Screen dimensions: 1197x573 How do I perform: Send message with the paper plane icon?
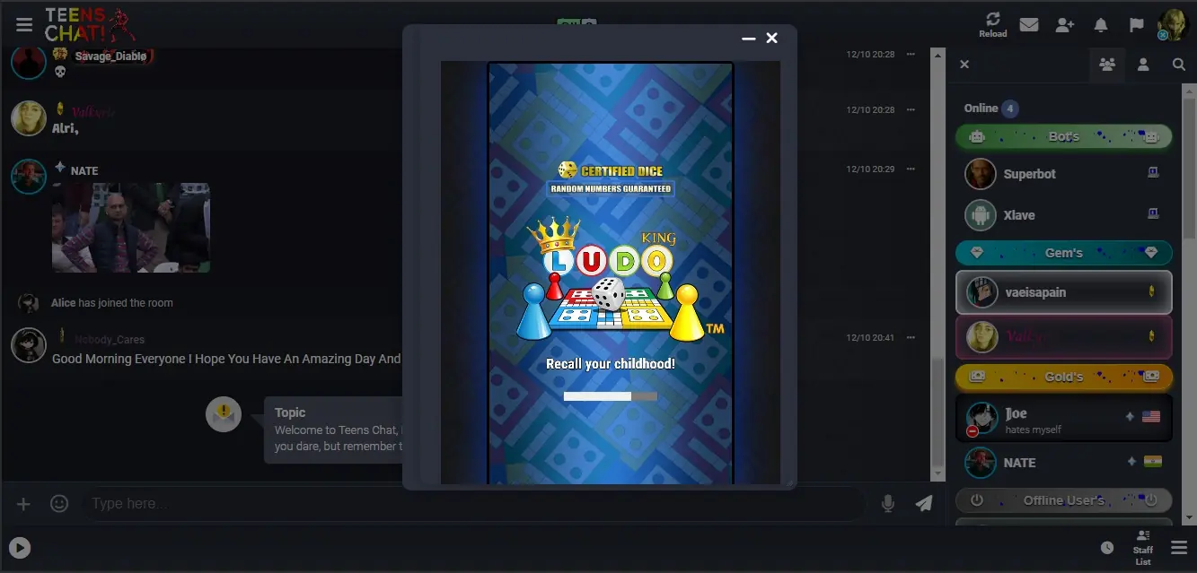(x=924, y=504)
